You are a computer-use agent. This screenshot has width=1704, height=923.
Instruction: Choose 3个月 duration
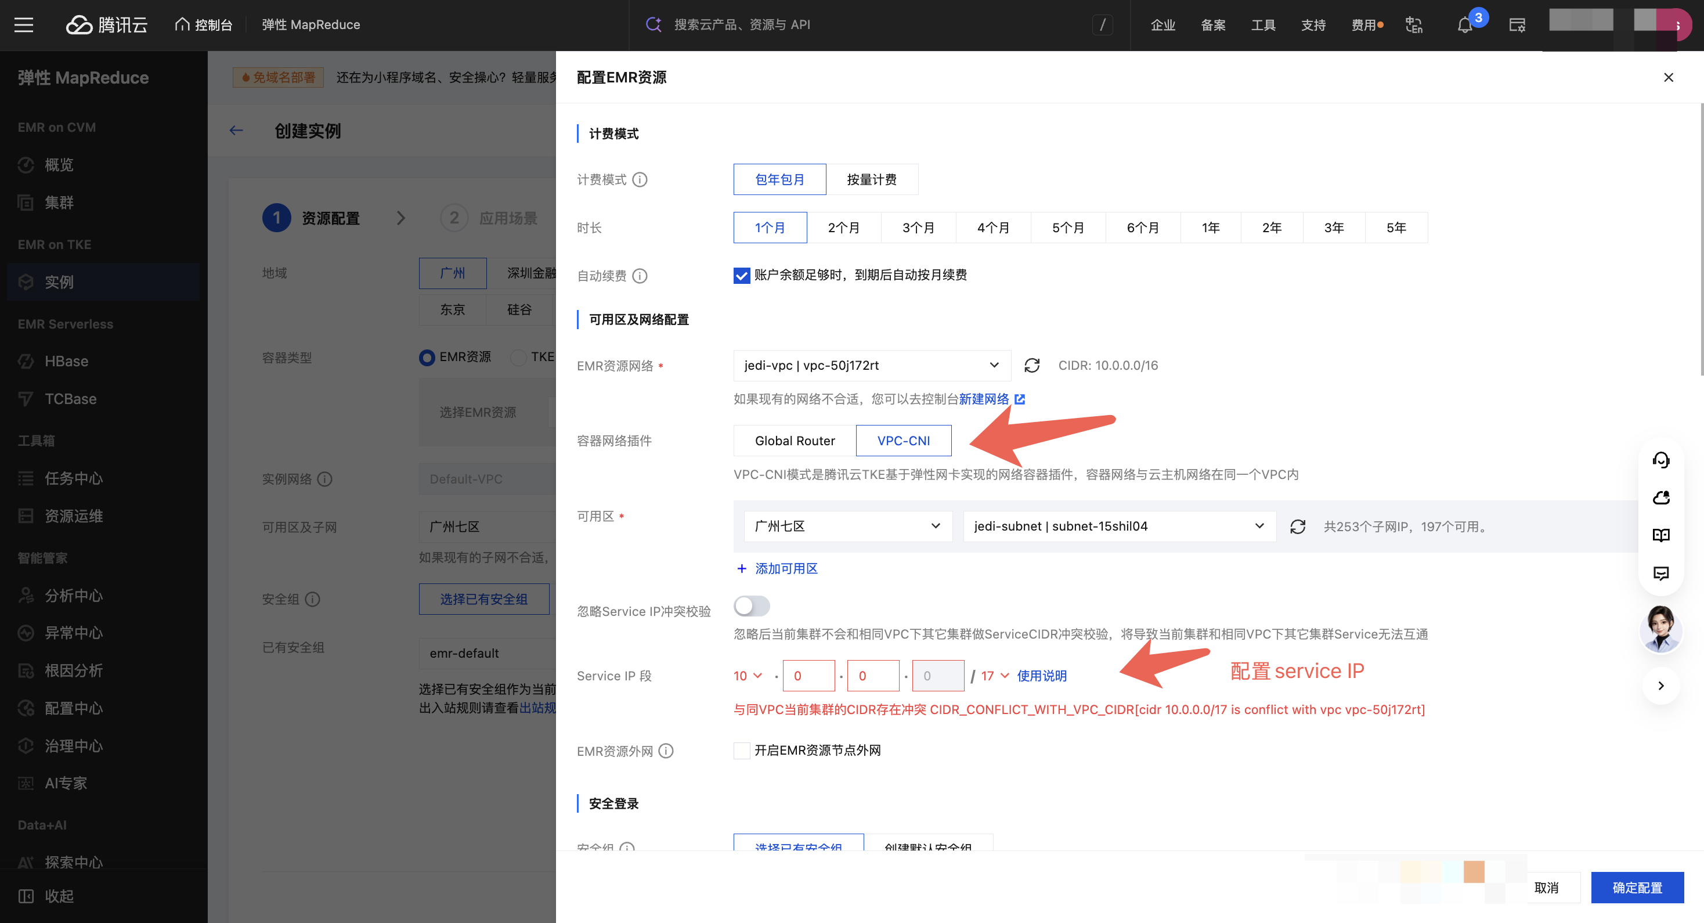coord(918,228)
